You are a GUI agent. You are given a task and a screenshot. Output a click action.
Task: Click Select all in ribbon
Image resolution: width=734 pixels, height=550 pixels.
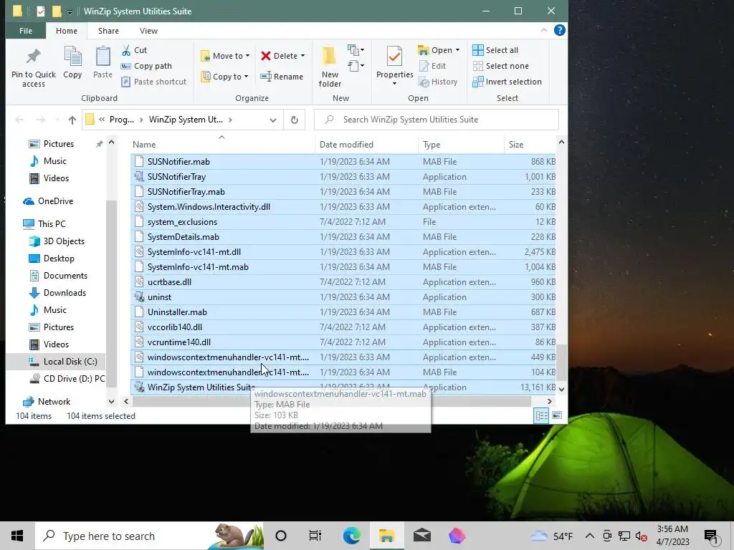[495, 50]
